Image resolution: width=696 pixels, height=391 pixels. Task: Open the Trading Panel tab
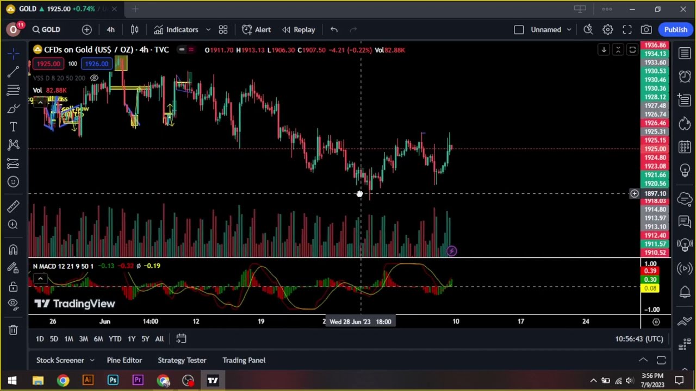pos(244,360)
